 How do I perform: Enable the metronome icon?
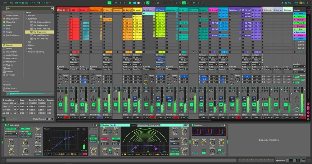pyautogui.click(x=39, y=3)
